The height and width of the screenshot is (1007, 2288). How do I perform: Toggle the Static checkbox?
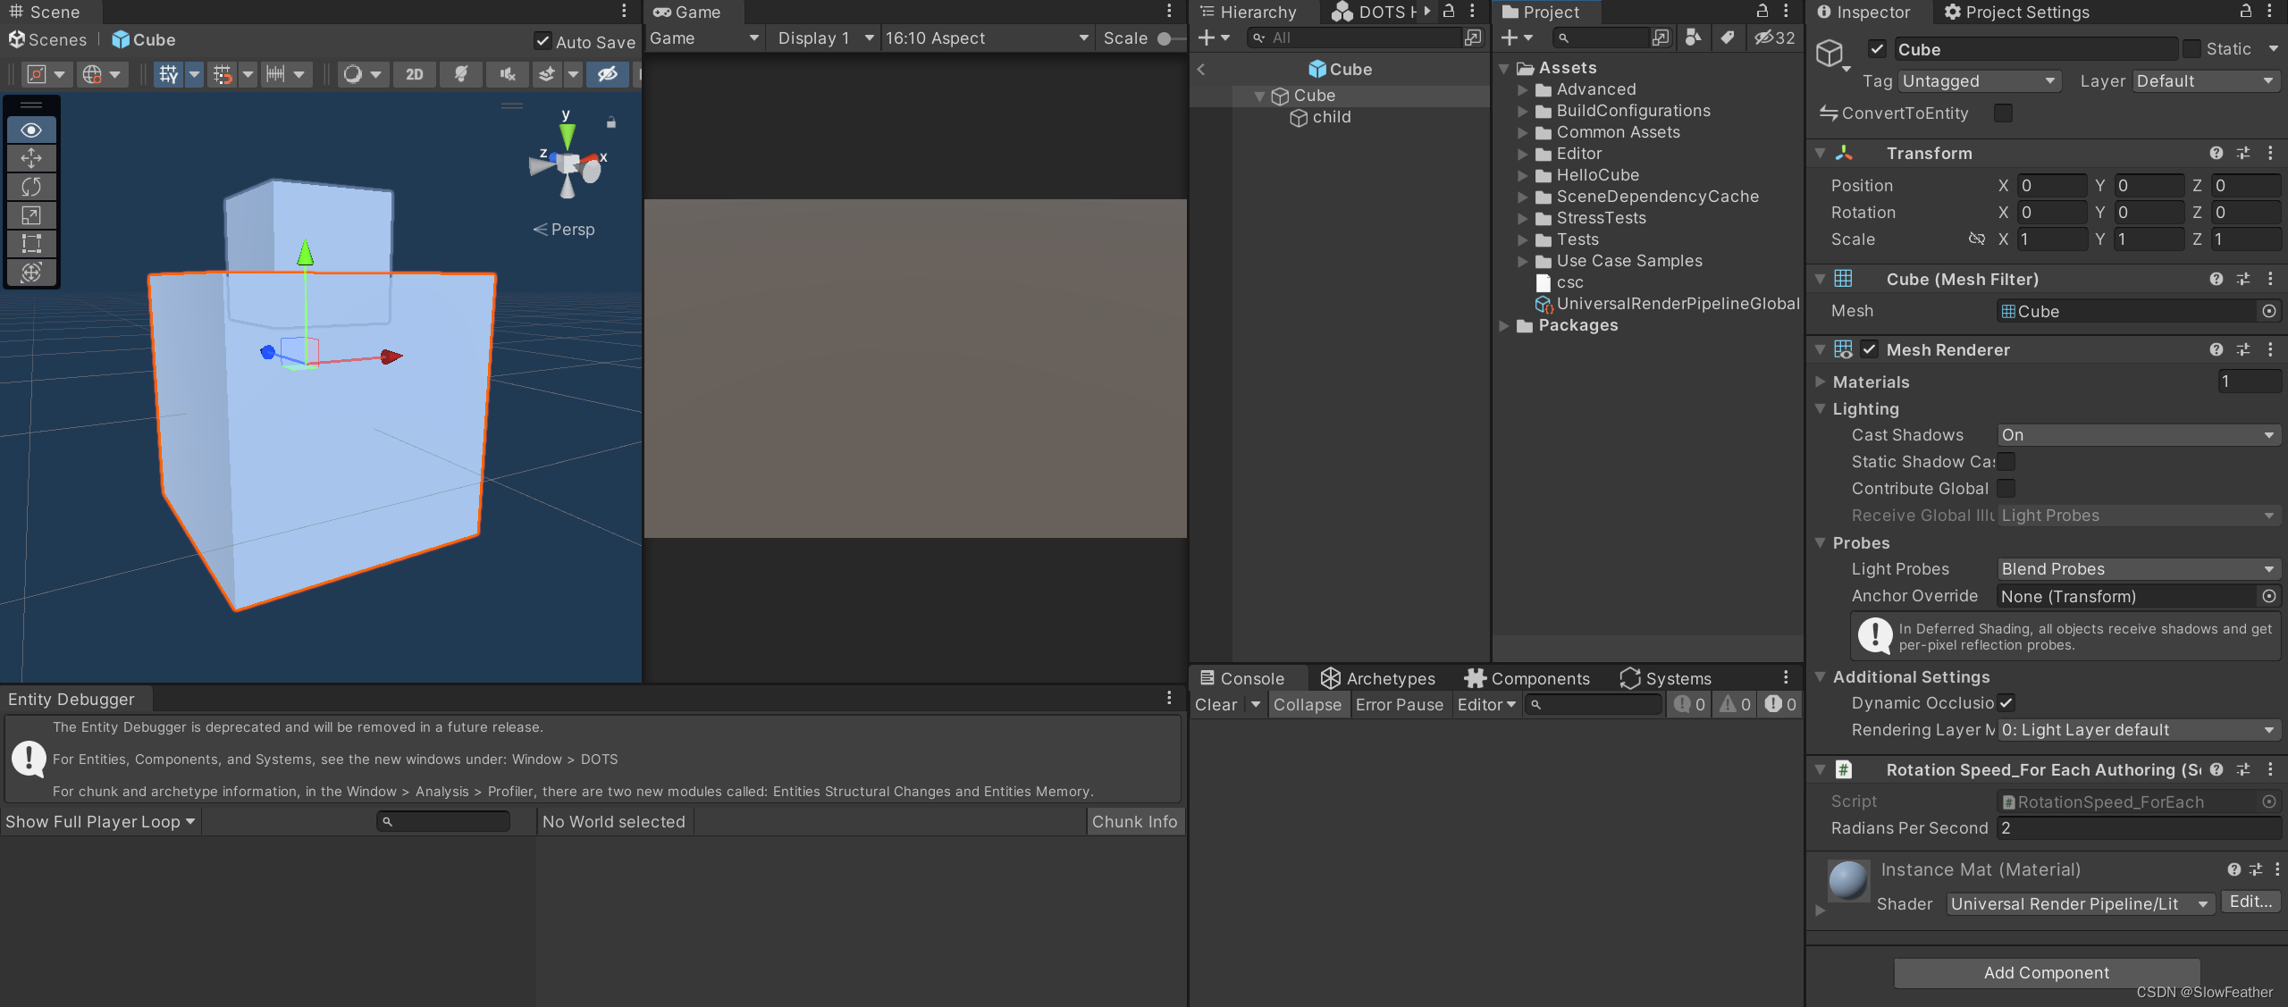pyautogui.click(x=2191, y=48)
